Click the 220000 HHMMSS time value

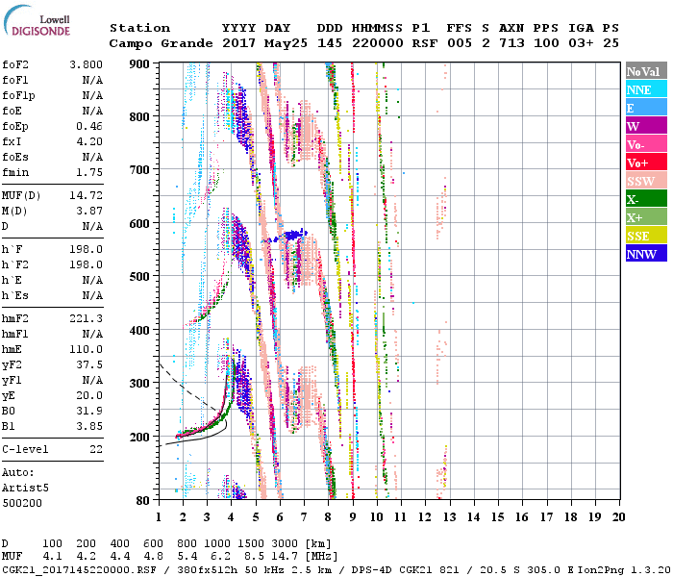377,43
